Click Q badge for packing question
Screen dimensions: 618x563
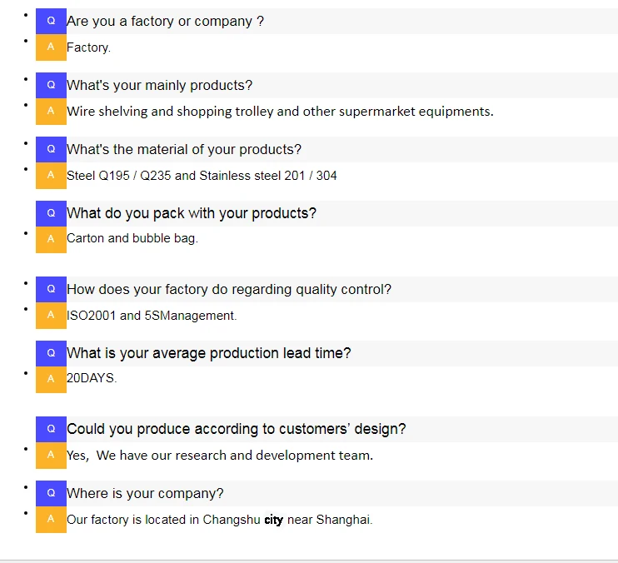pos(51,213)
